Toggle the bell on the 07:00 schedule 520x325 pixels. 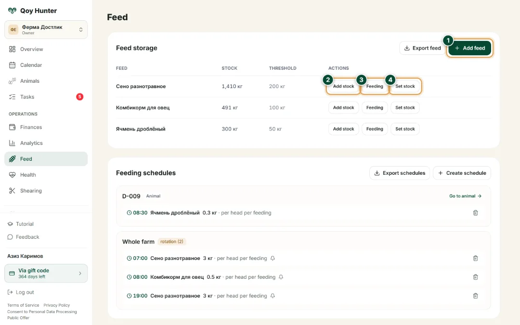(273, 258)
